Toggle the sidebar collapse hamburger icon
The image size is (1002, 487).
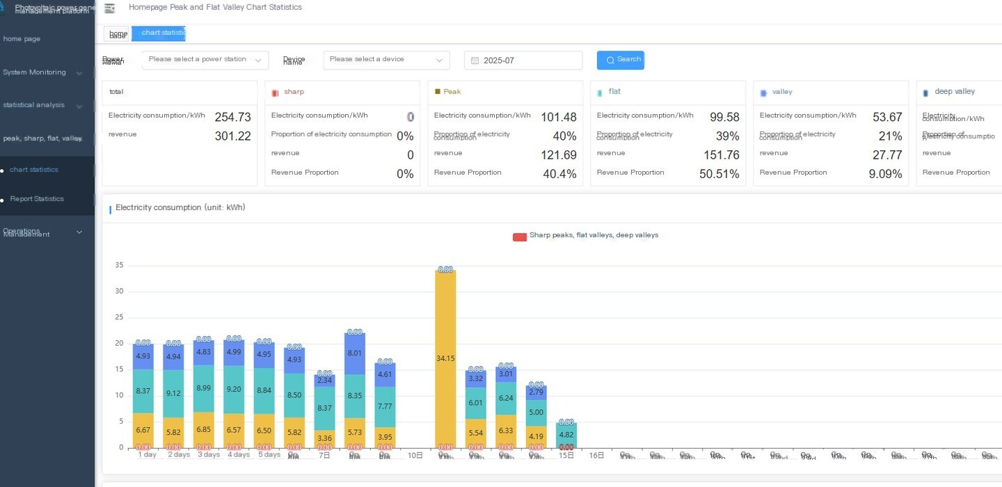[109, 8]
